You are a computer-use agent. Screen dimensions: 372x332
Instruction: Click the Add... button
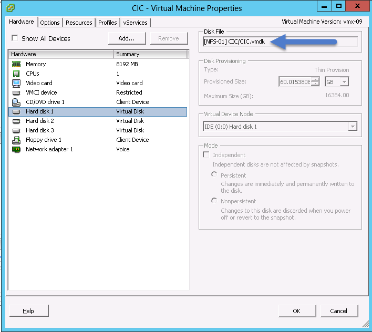coord(127,38)
